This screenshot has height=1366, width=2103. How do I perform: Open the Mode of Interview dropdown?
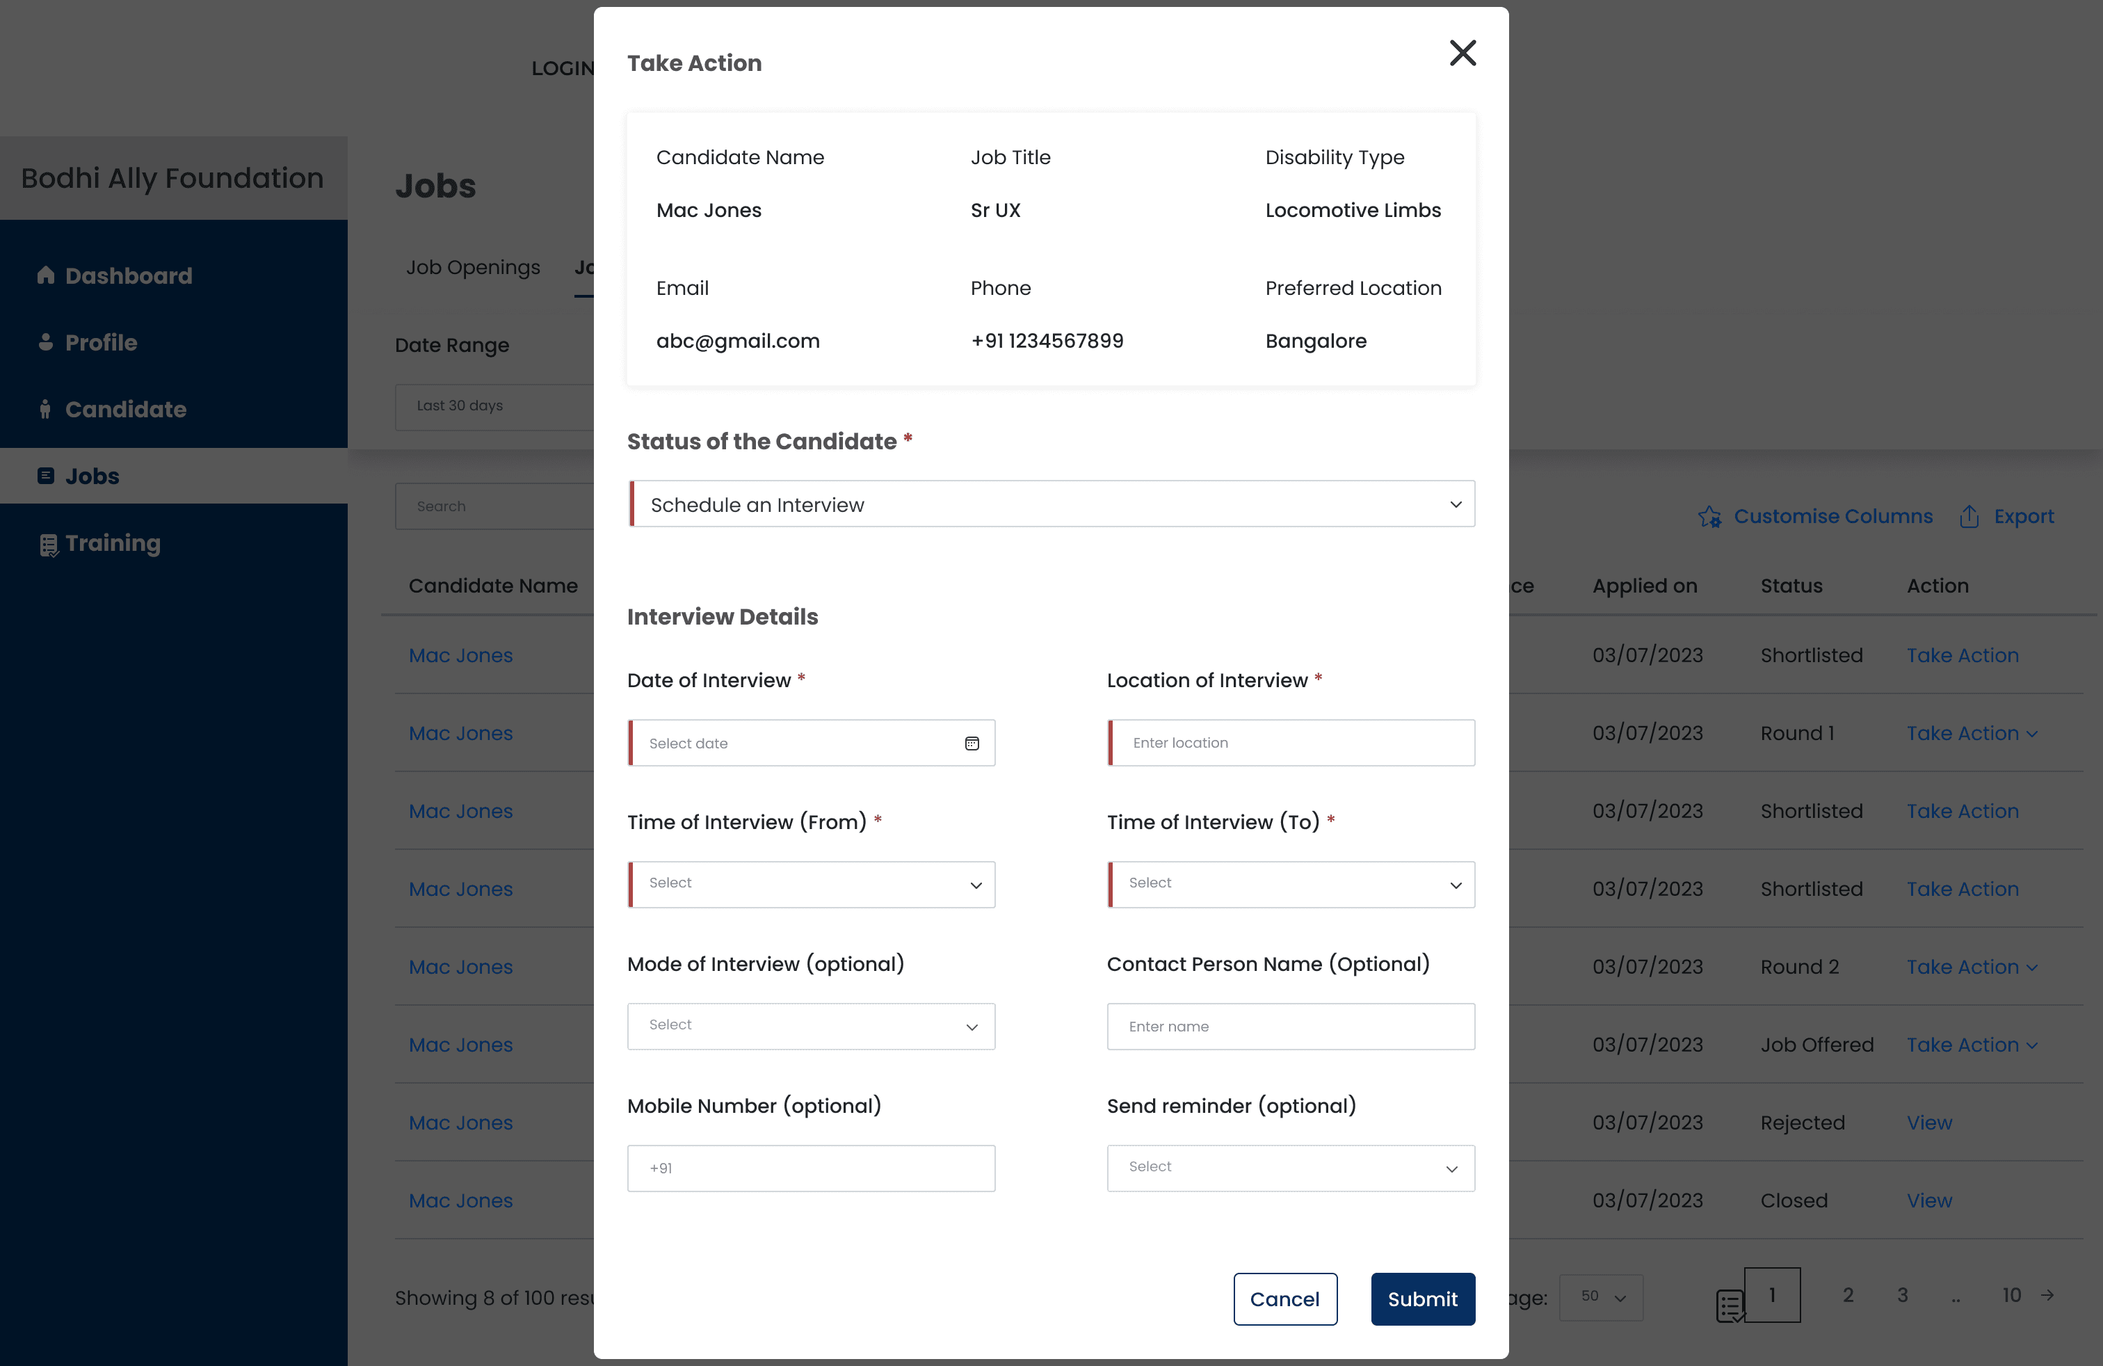811,1026
